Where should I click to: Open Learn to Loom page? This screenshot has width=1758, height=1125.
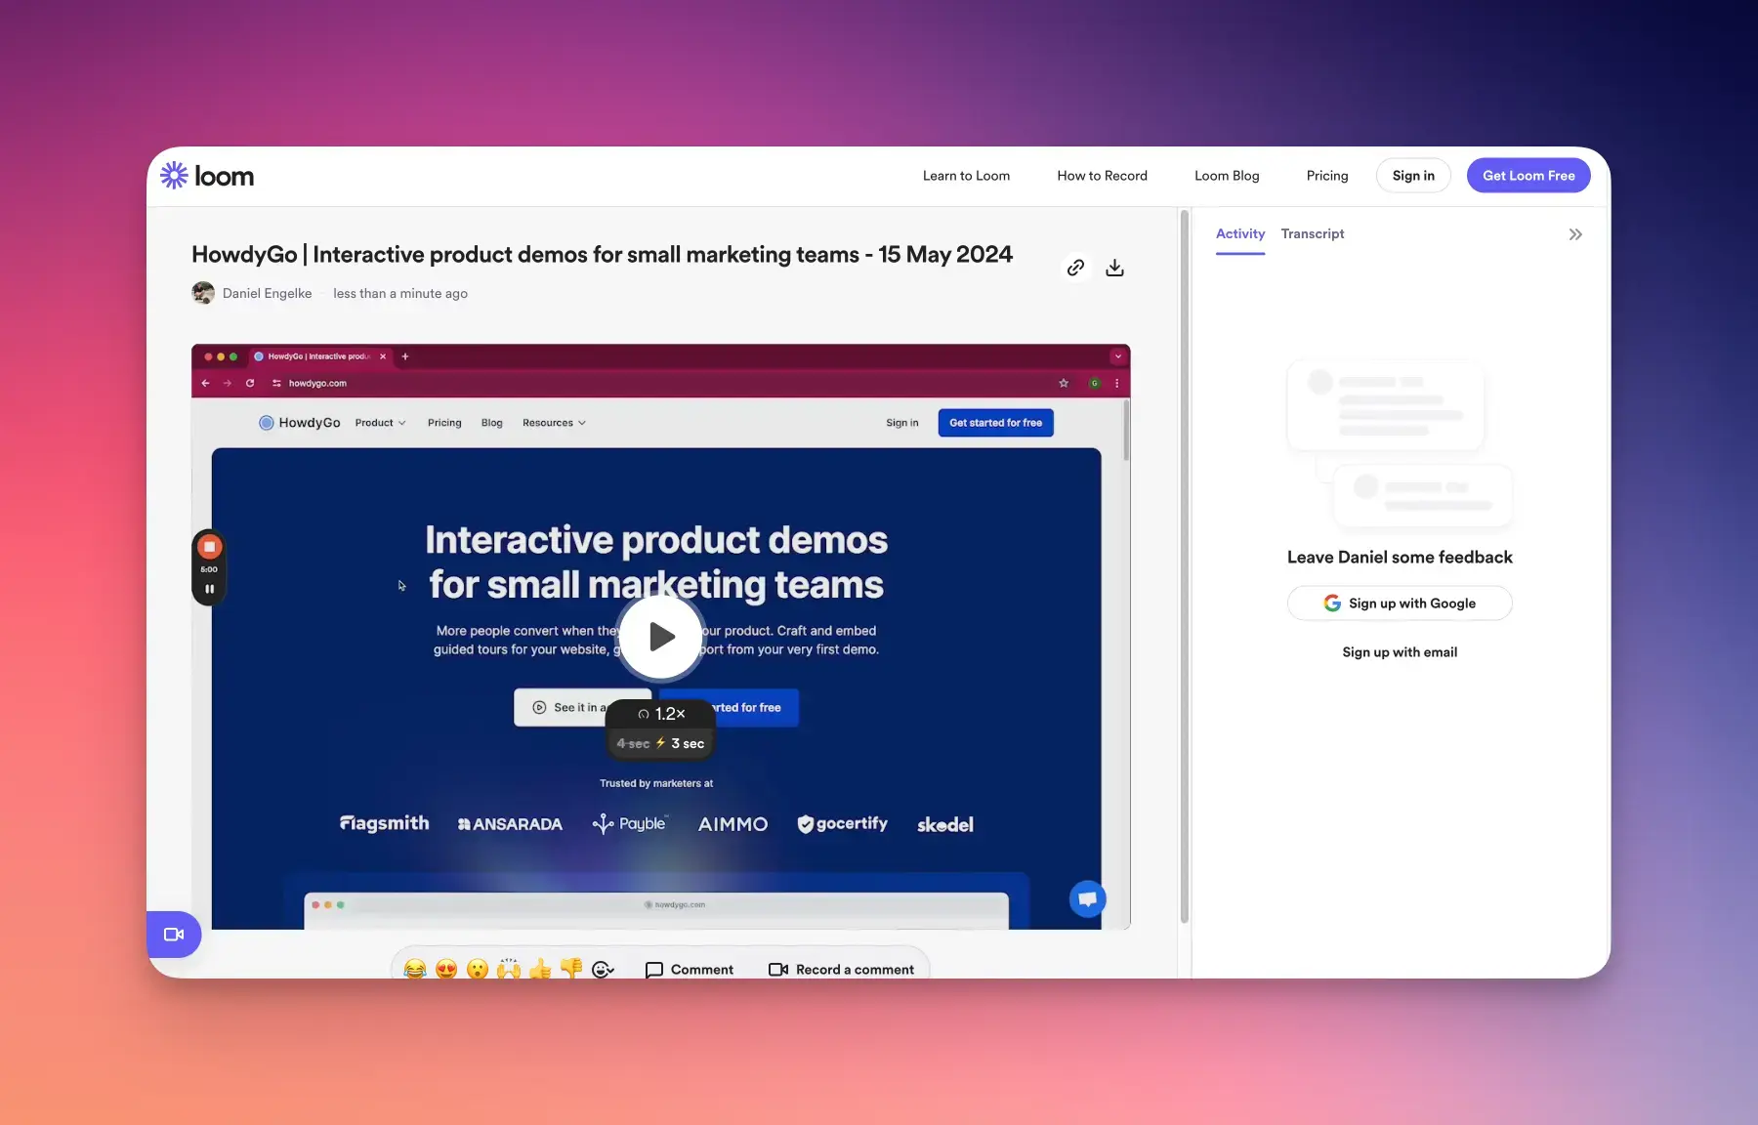pyautogui.click(x=966, y=176)
